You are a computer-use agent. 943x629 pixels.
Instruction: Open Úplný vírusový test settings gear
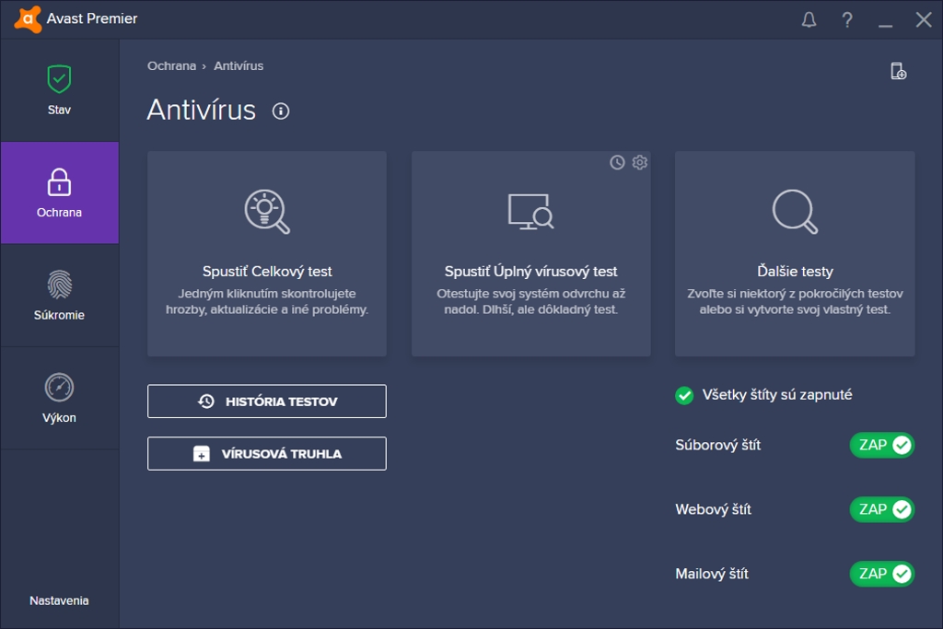click(640, 162)
